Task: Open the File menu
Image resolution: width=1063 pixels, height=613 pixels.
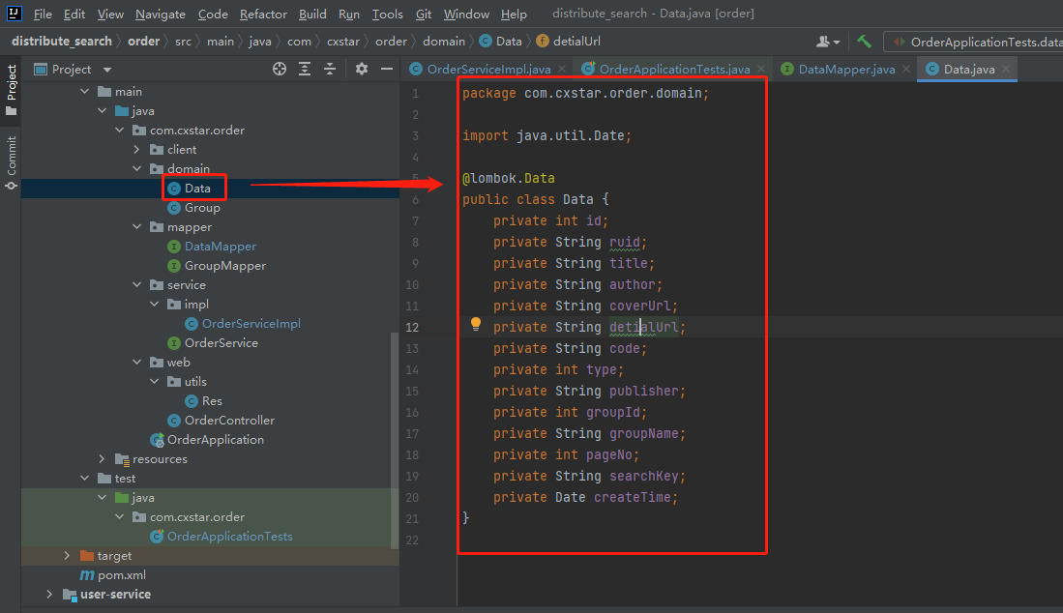Action: click(x=43, y=14)
